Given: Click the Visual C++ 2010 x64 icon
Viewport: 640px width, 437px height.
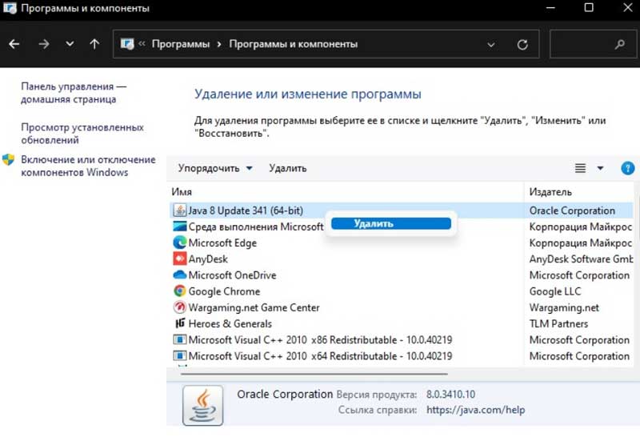Looking at the screenshot, I should (x=179, y=355).
